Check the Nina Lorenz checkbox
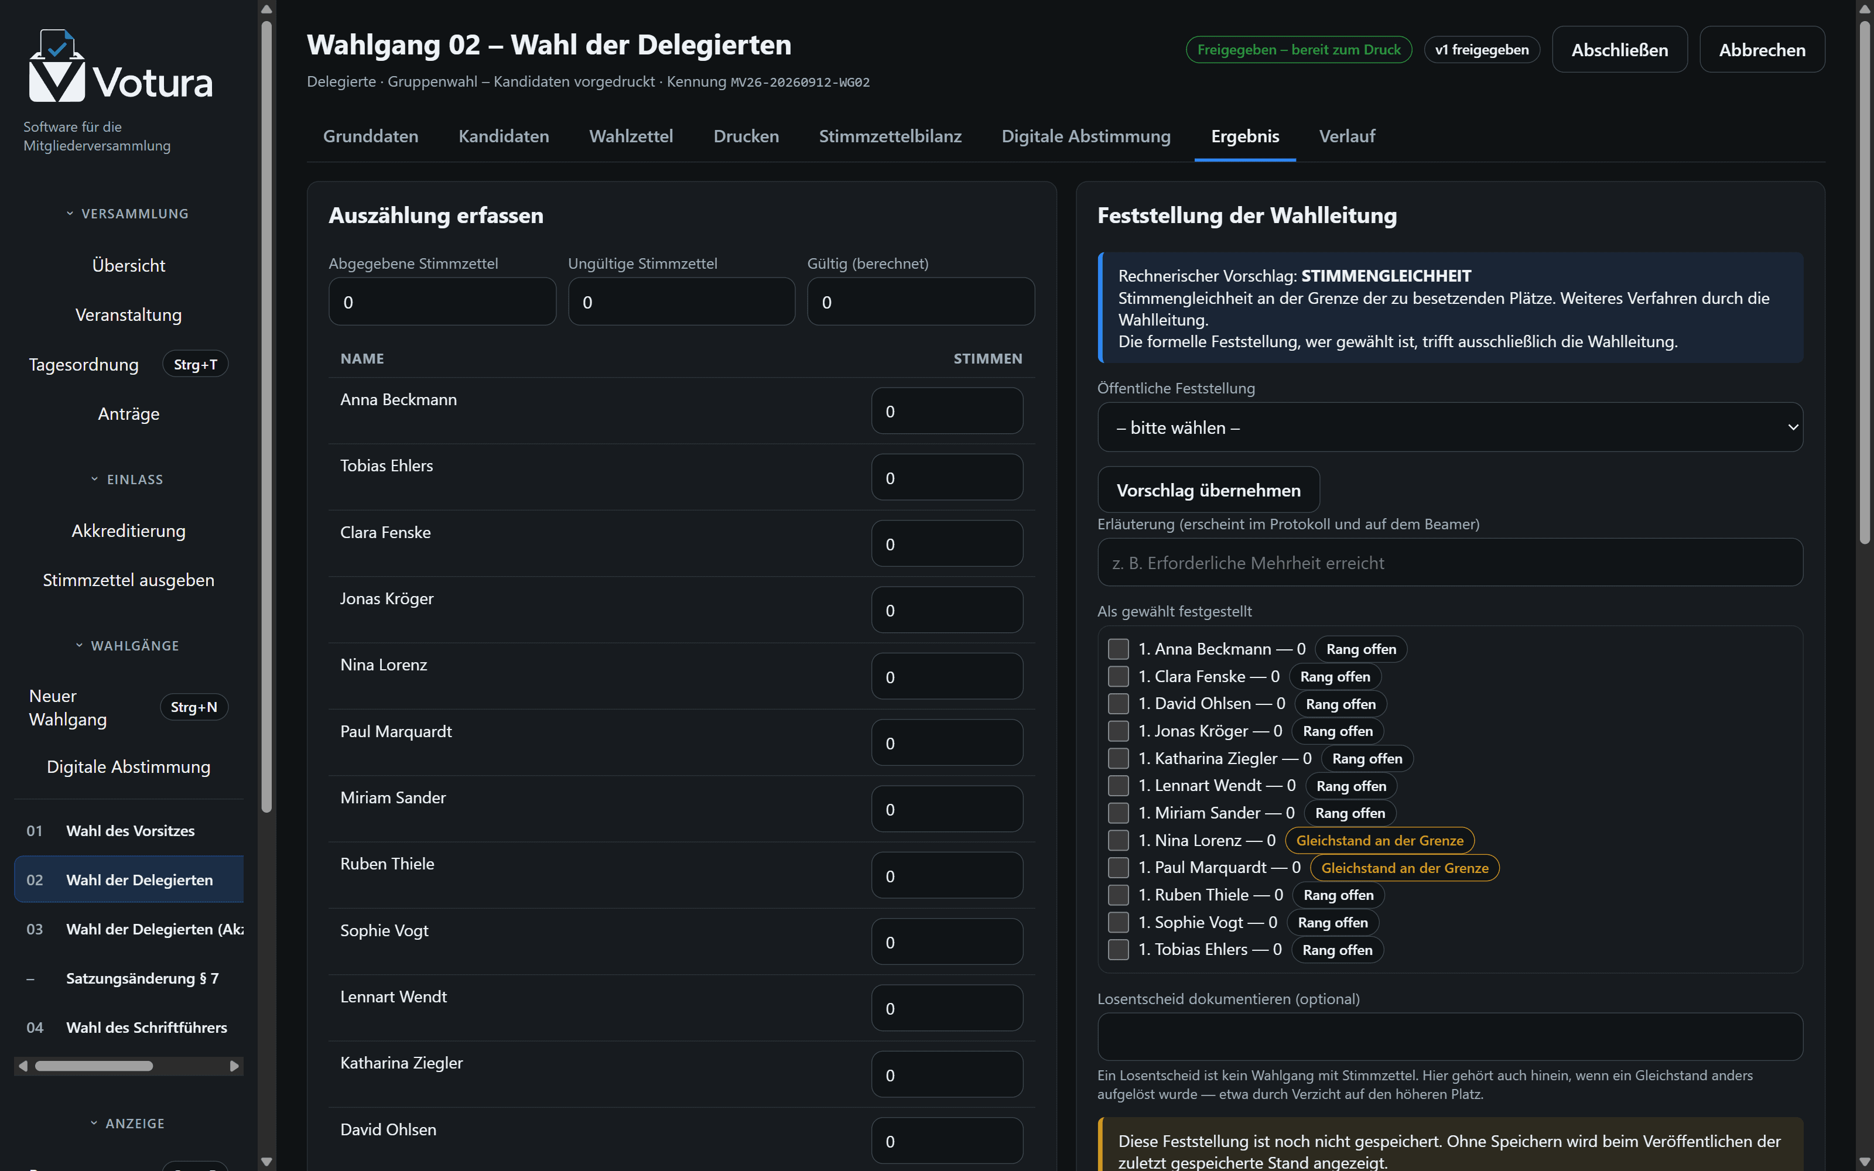Screen dimensions: 1874x1171 [x=1118, y=840]
